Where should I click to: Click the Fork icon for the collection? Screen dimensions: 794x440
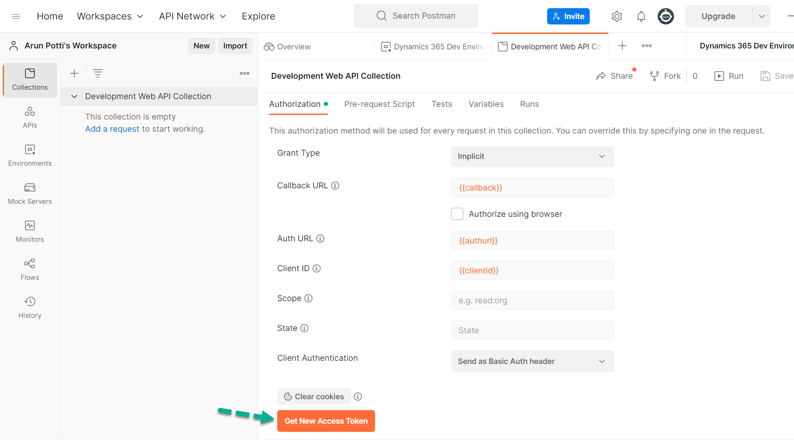click(x=654, y=76)
